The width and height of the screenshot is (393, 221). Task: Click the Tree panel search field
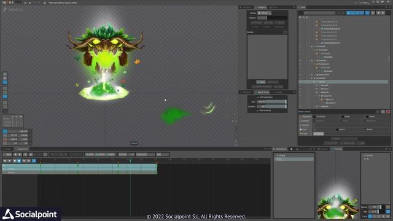pos(319,13)
